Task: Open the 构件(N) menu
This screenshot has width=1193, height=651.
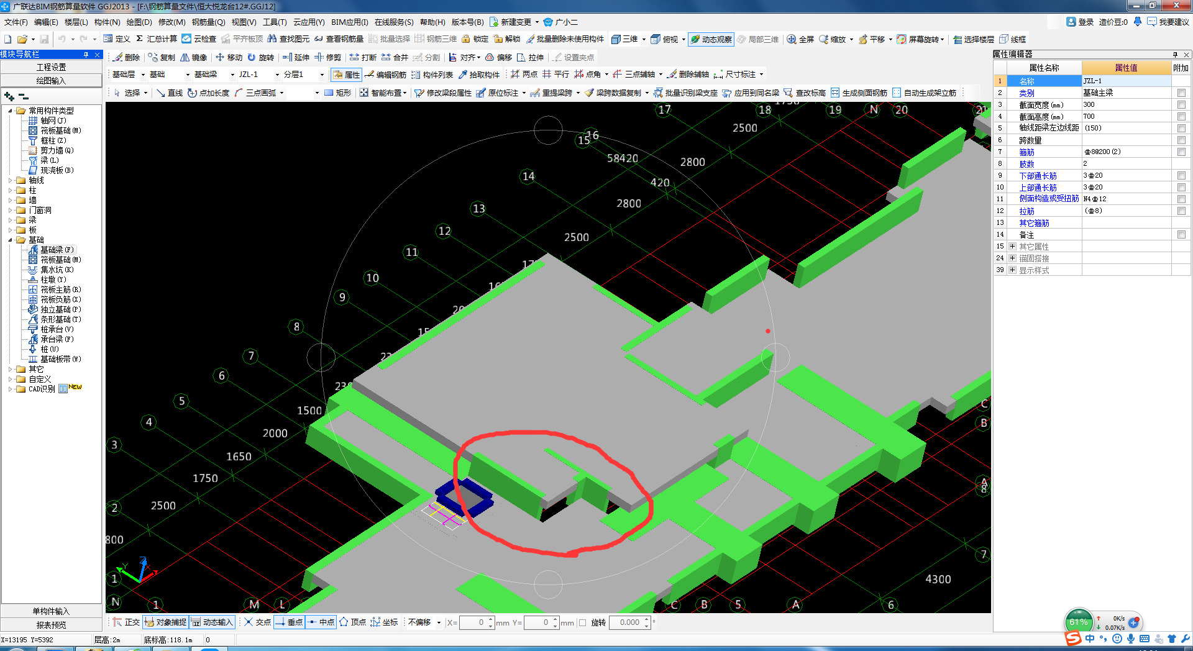Action: pyautogui.click(x=107, y=22)
